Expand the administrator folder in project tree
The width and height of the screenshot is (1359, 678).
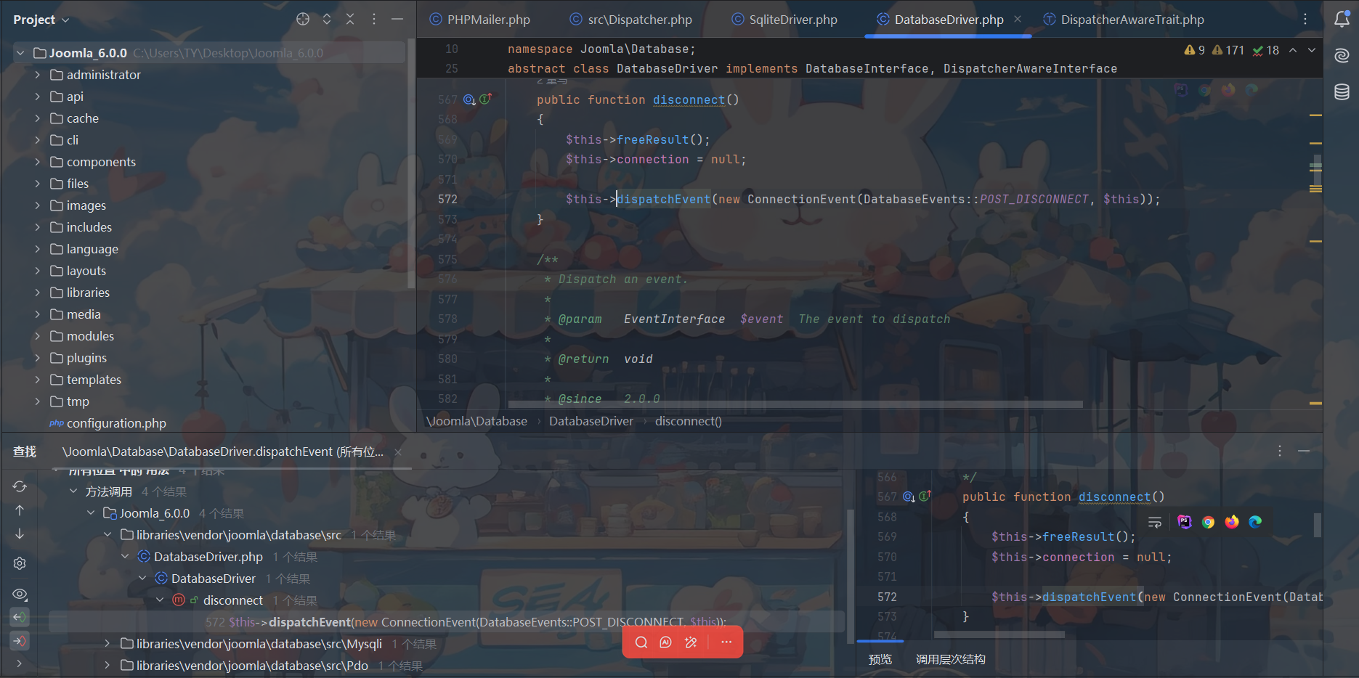click(38, 75)
